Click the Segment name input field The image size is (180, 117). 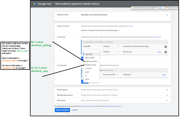tap(122, 15)
